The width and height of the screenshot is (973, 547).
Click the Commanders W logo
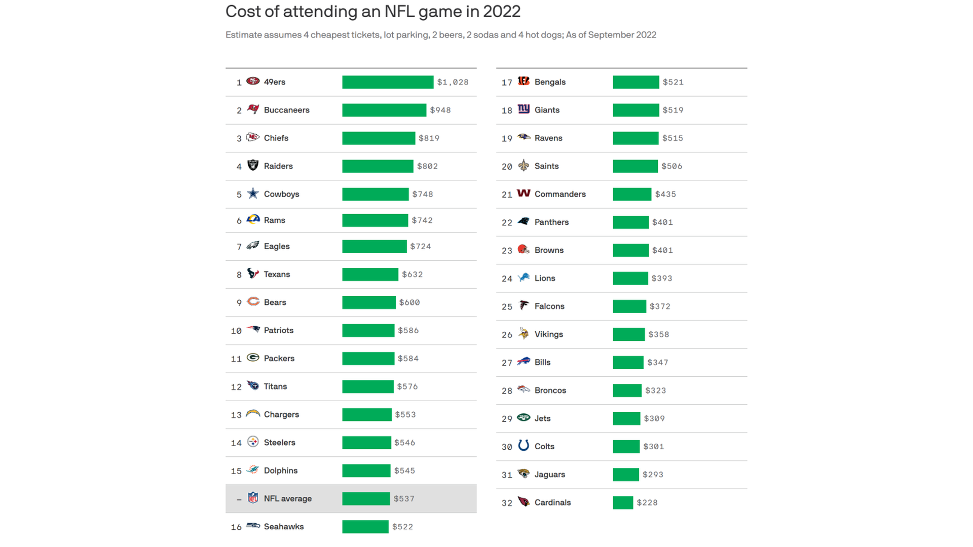click(x=523, y=193)
